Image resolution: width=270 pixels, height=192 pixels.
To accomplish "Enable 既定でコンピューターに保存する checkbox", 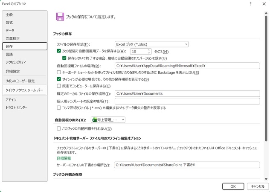I will click(x=59, y=86).
